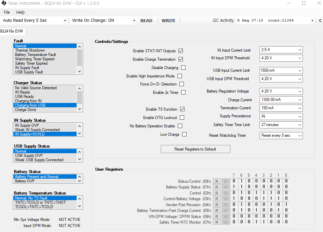Click R button for Battery/Supply Status (01h)

click(217, 187)
